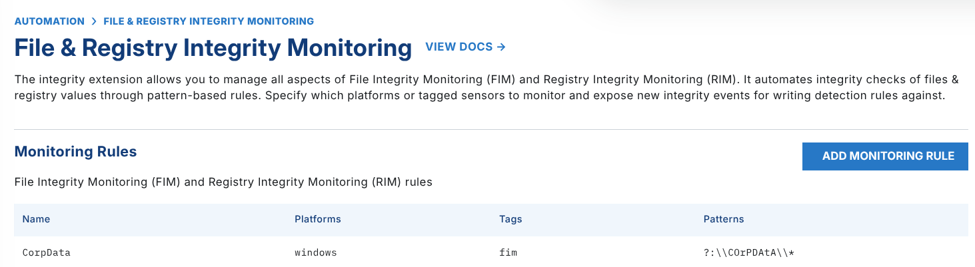Click the arrow beside View Docs
The width and height of the screenshot is (975, 267).
click(501, 47)
